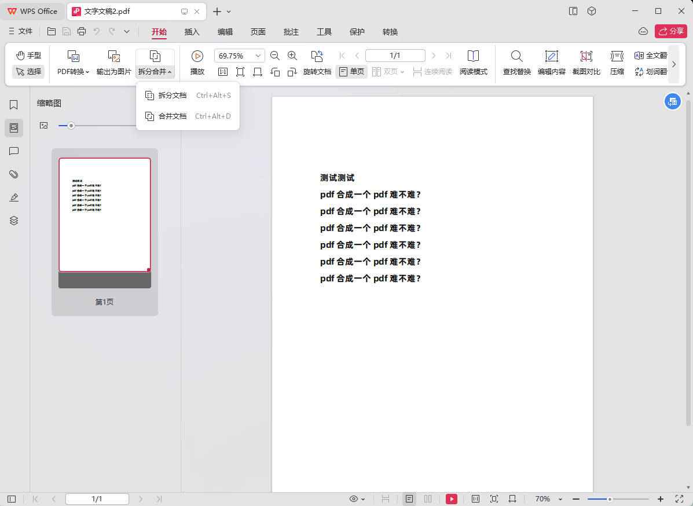Open 阅读模式 reading mode
693x506 pixels.
[x=474, y=63]
